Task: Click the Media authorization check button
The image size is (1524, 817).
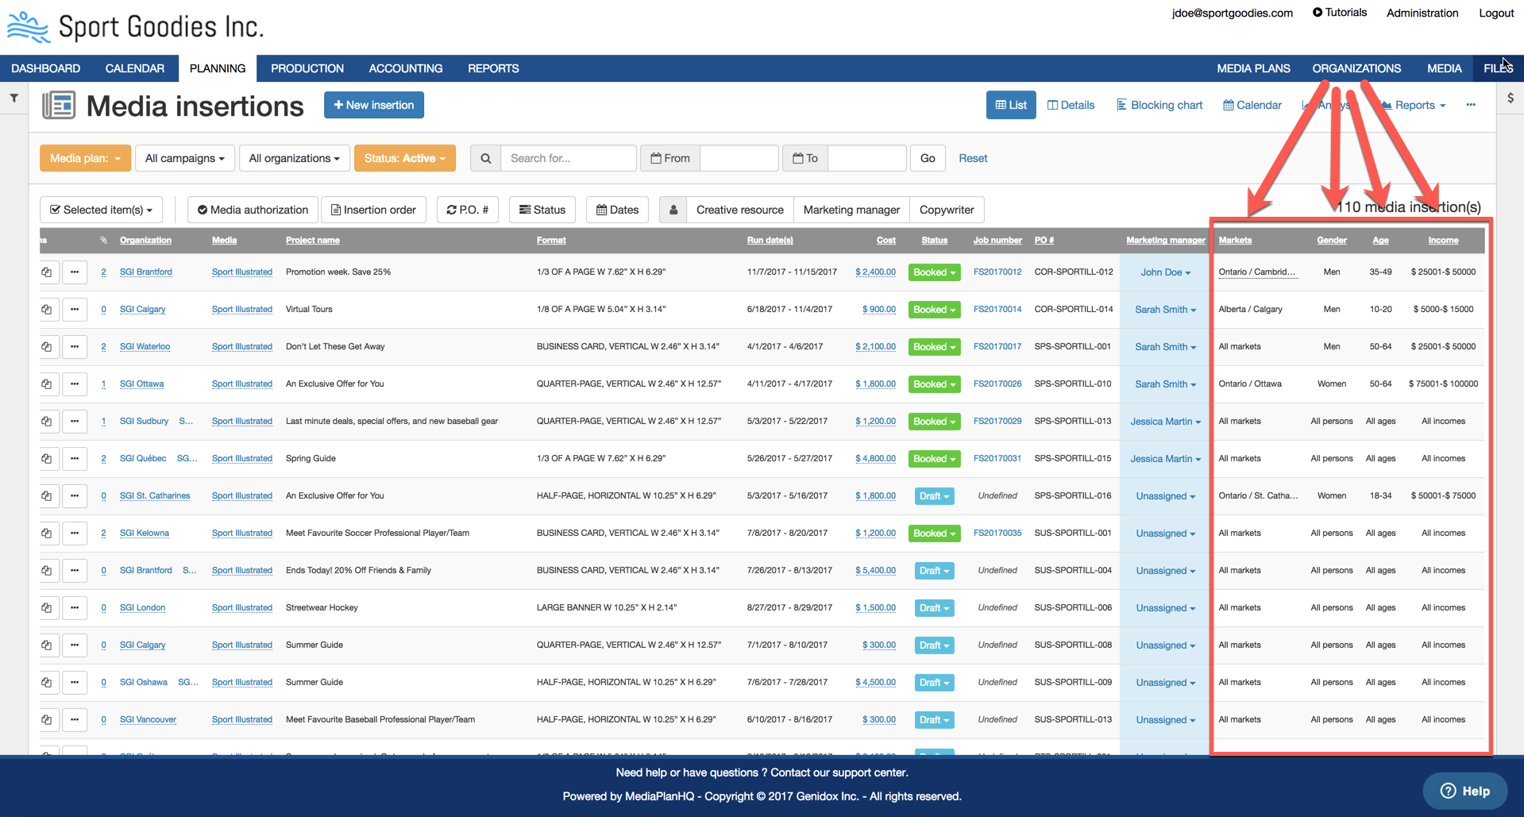Action: pos(253,210)
